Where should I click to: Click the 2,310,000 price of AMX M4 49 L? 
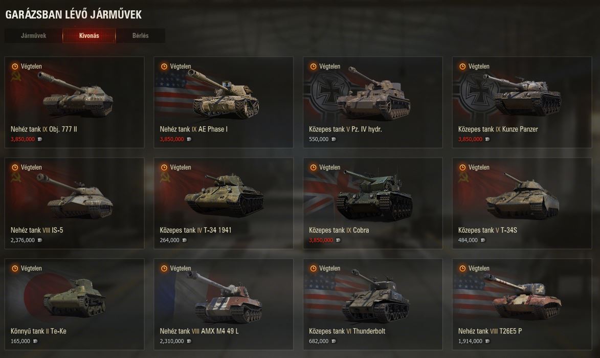pos(172,341)
